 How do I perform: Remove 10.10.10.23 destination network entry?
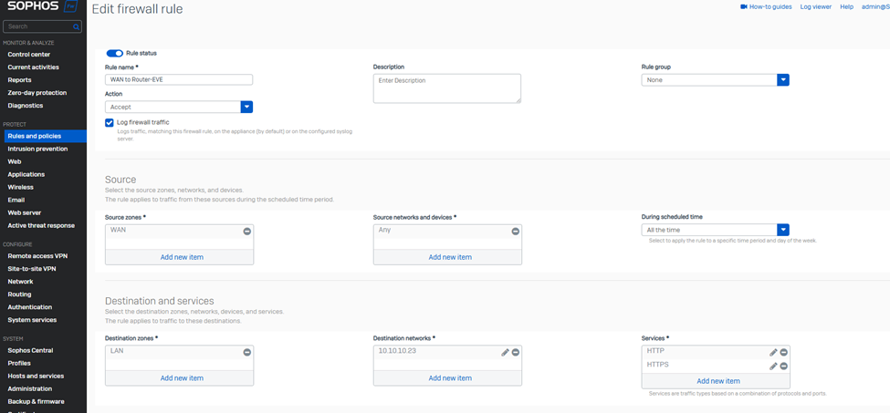tap(515, 352)
